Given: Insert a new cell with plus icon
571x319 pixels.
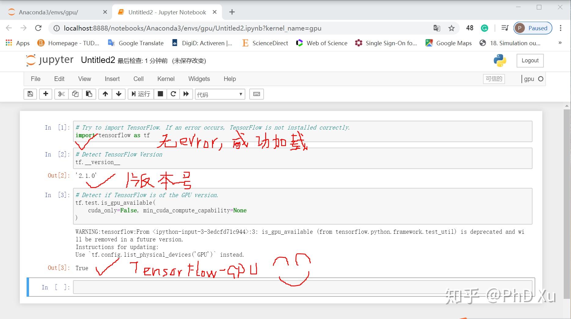Looking at the screenshot, I should tap(46, 94).
